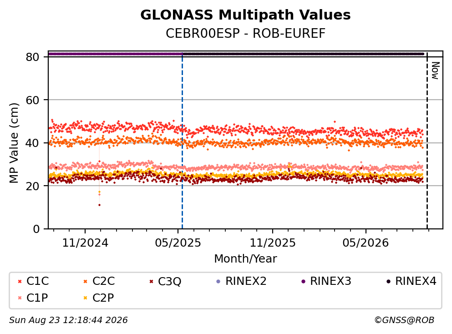Click the y-axis value 80

[x=33, y=57]
